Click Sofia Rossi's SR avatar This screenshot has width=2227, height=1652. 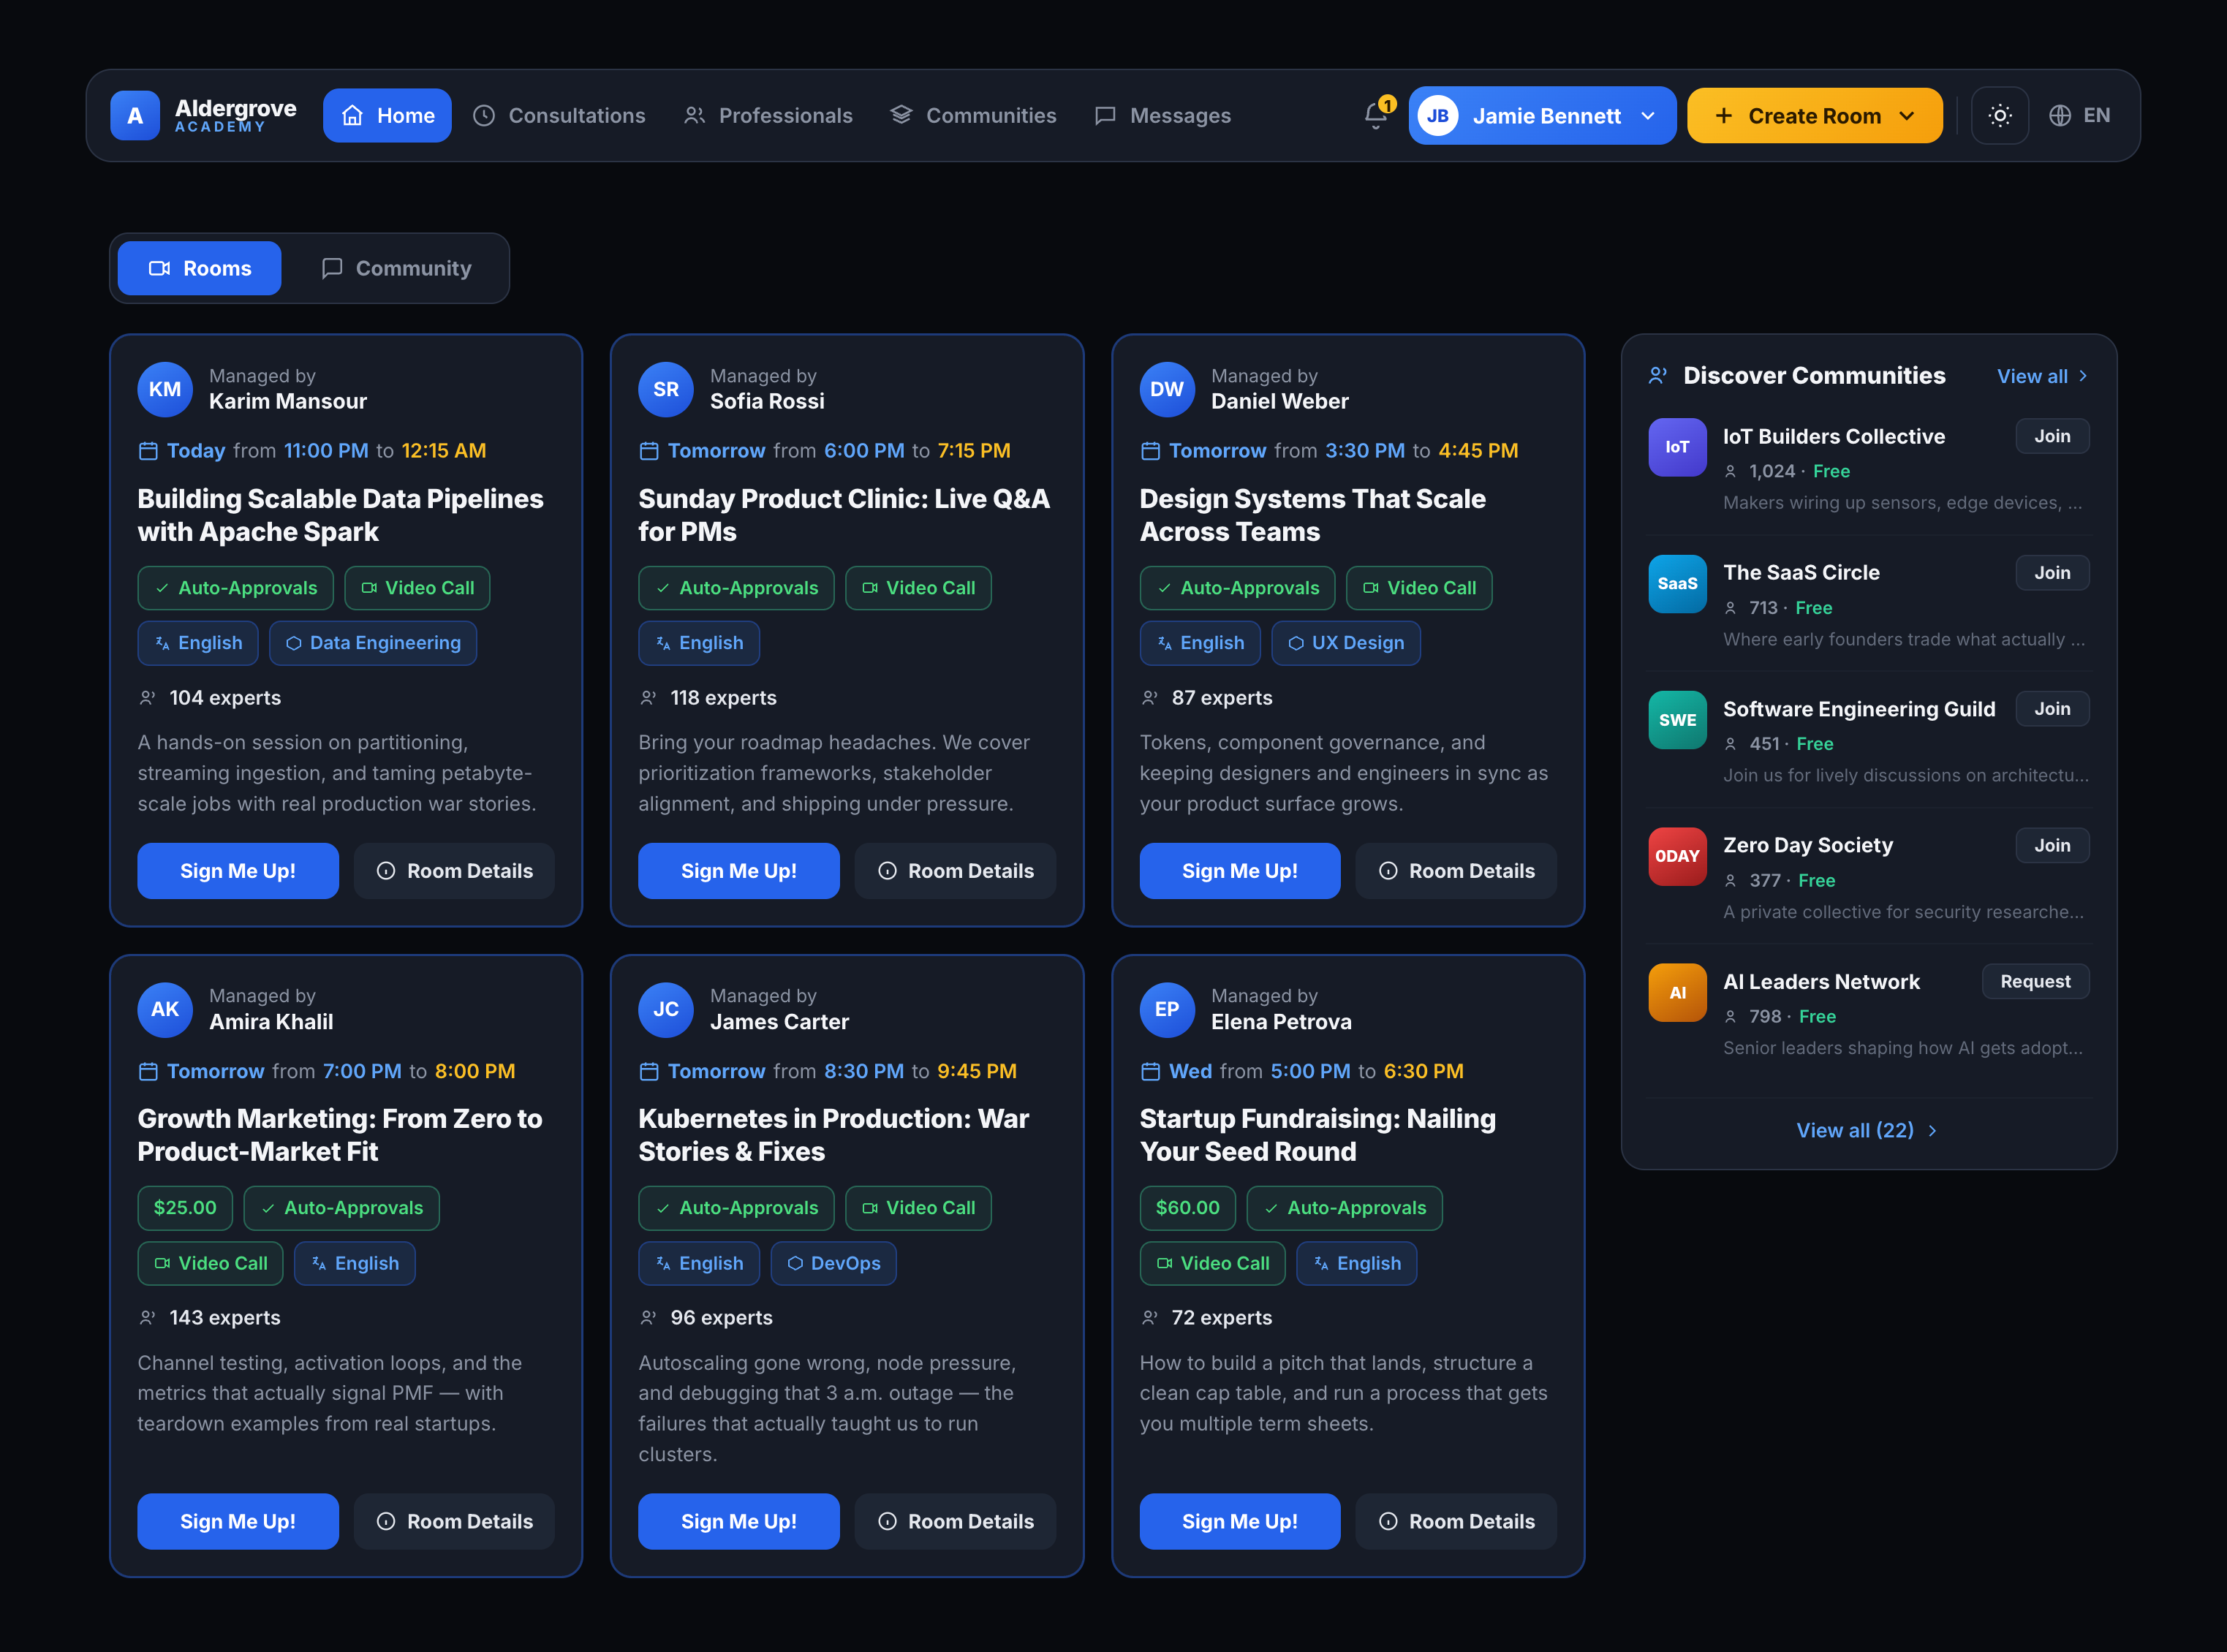click(666, 389)
